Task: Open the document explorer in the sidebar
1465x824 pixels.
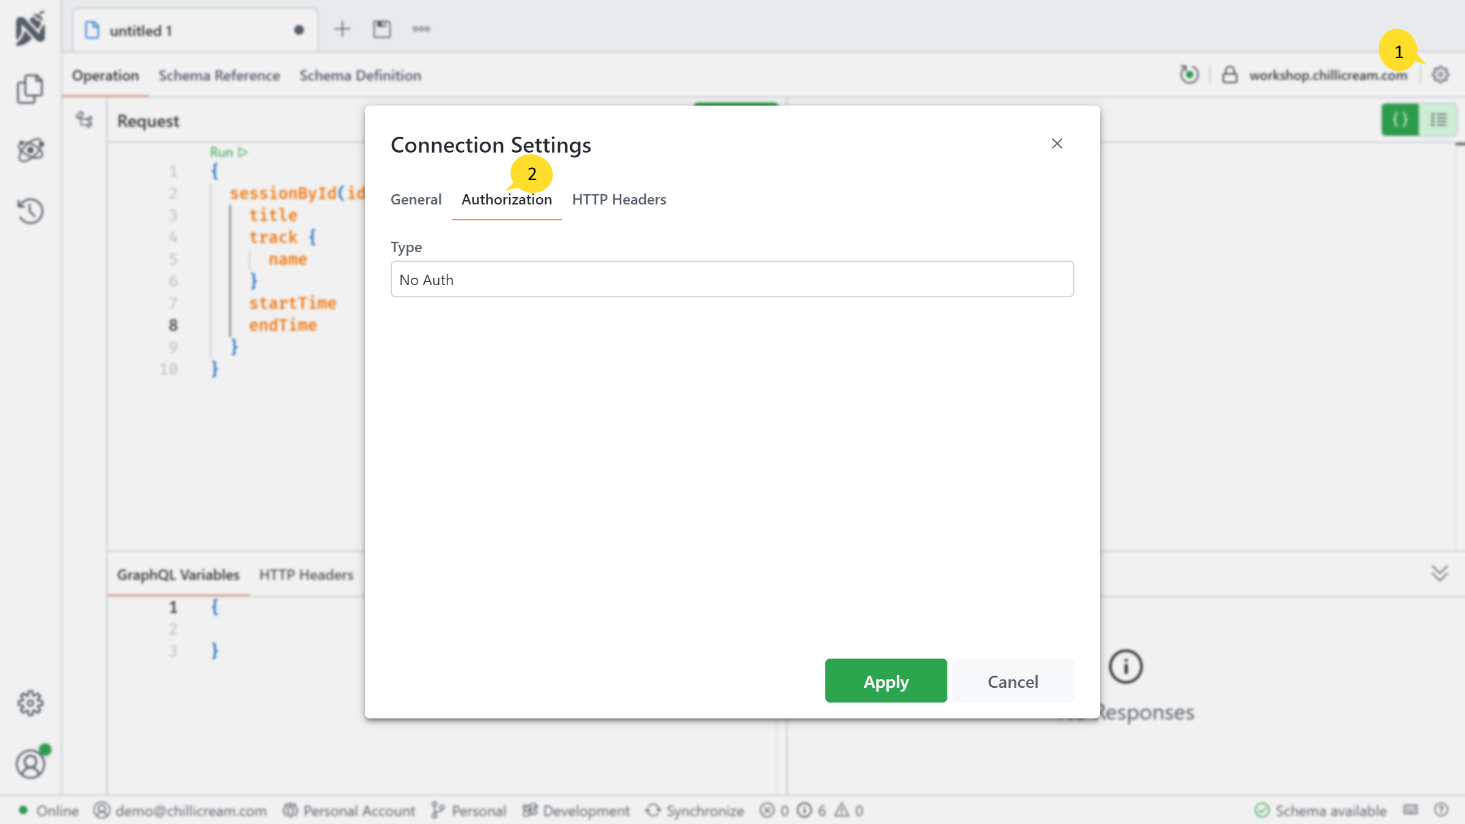Action: [30, 89]
